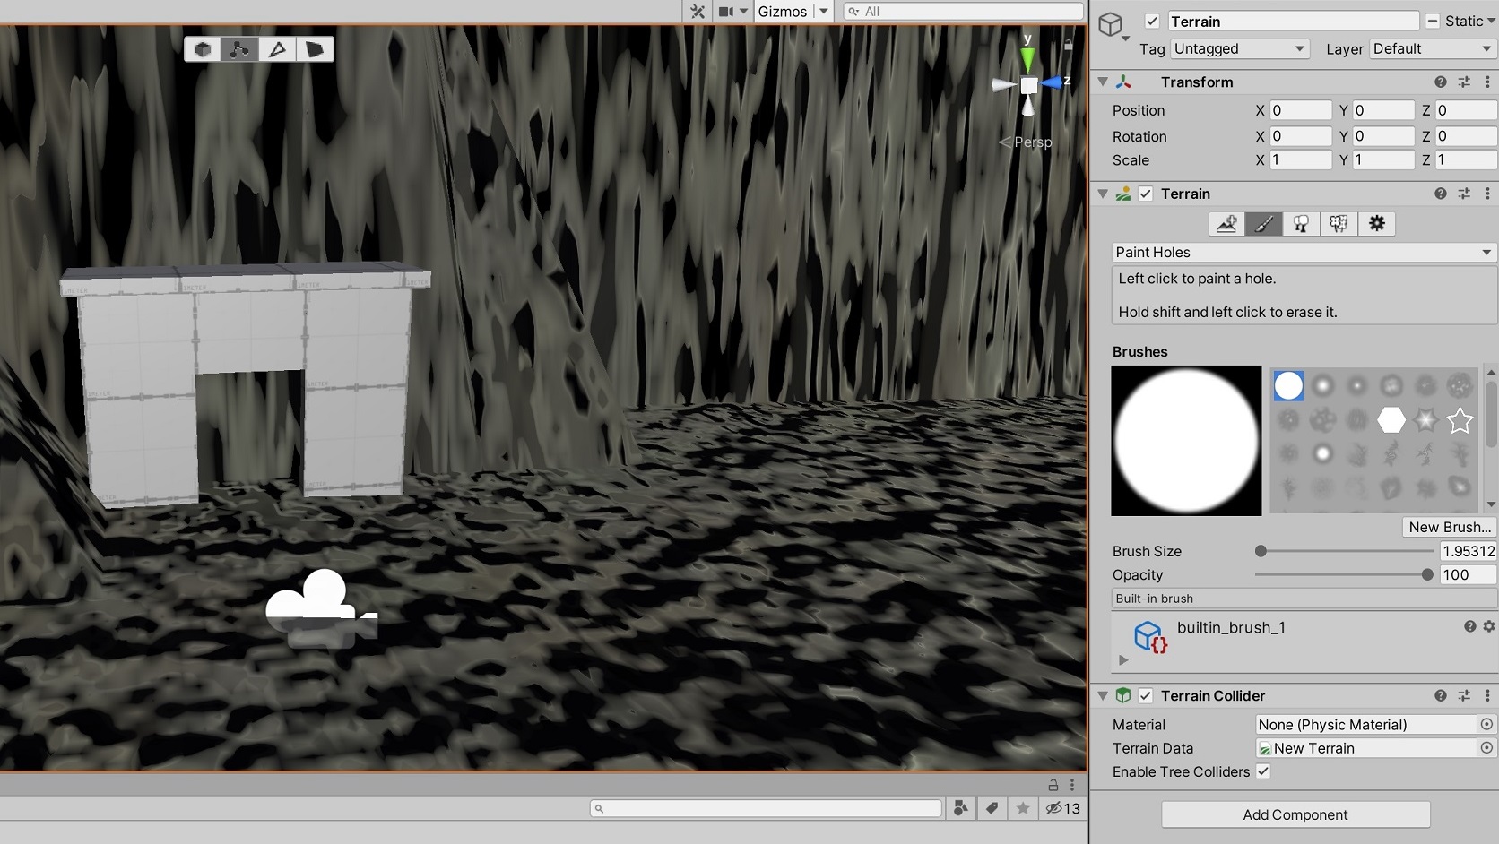Click favorites star icon in project panel
Viewport: 1499px width, 844px height.
tap(1023, 808)
